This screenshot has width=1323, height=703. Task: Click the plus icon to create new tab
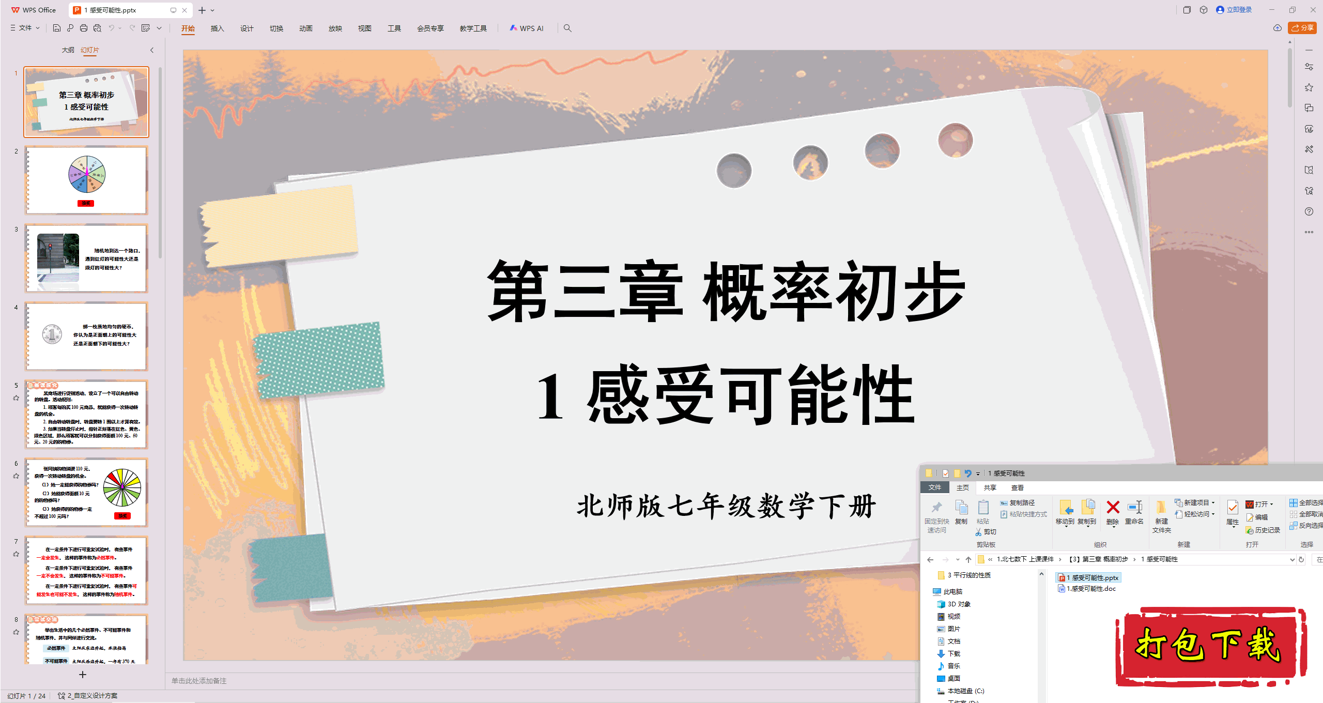(x=202, y=10)
